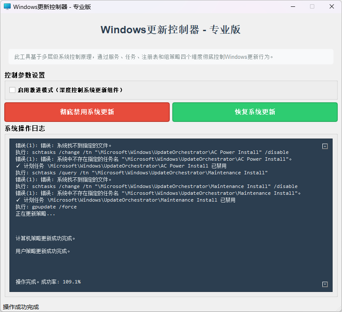Image resolution: width=342 pixels, height=312 pixels.
Task: Click the 系统操作日志 section heading
Action: coord(25,128)
